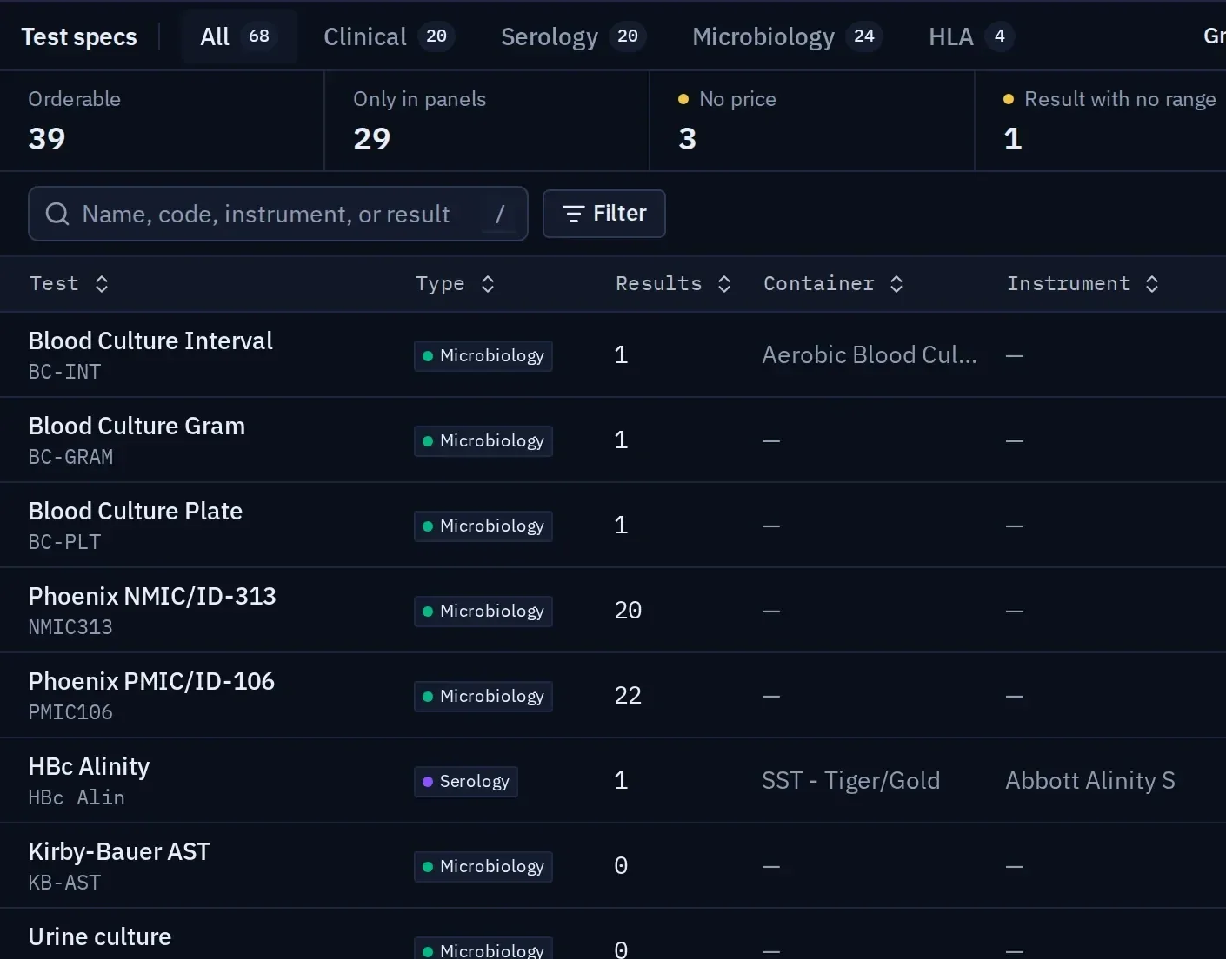The image size is (1226, 959).
Task: Click the results count 20 for NMIC313
Action: [628, 610]
